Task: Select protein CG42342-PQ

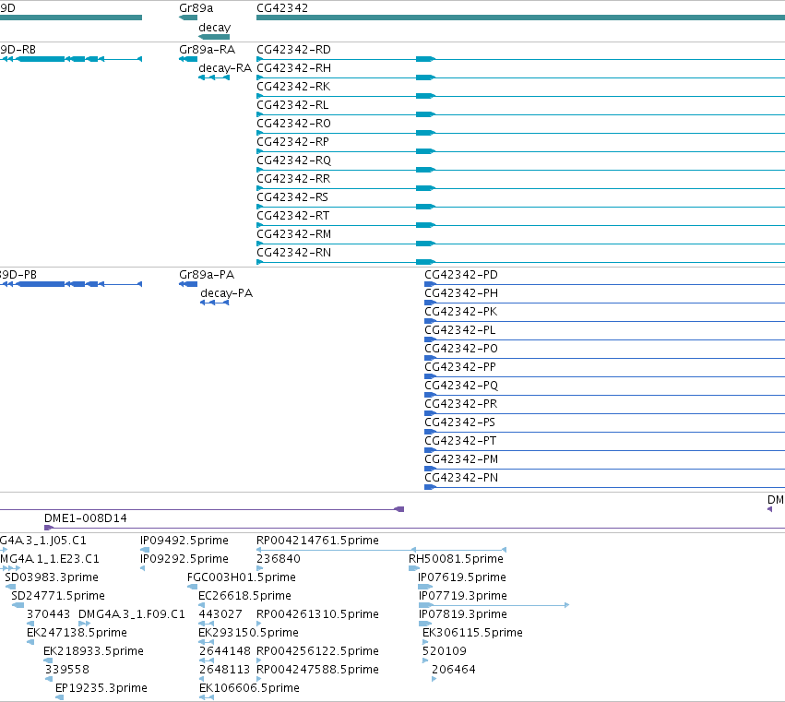Action: coord(461,386)
